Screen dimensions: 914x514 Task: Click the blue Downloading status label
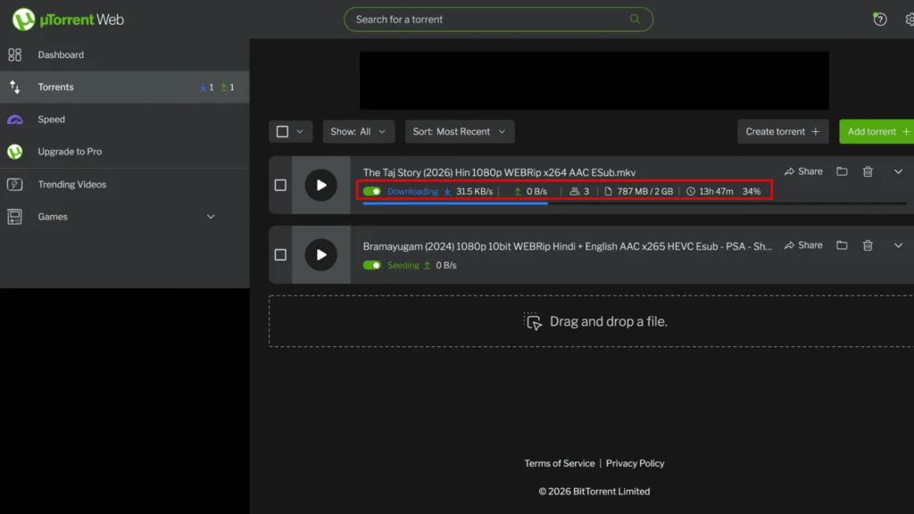pos(412,191)
